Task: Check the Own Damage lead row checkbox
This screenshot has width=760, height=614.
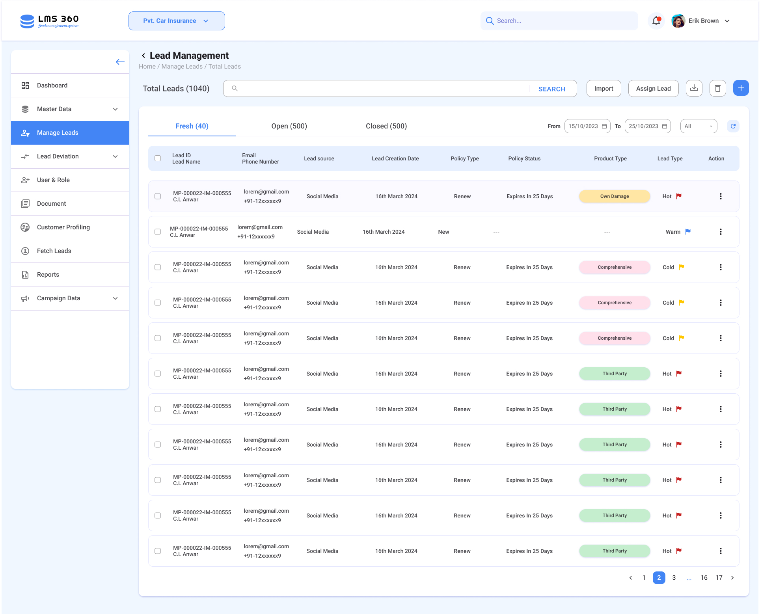Action: (158, 196)
